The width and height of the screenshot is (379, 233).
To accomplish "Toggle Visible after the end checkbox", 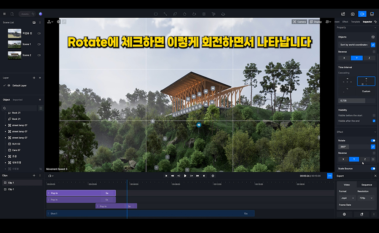I will [374, 121].
